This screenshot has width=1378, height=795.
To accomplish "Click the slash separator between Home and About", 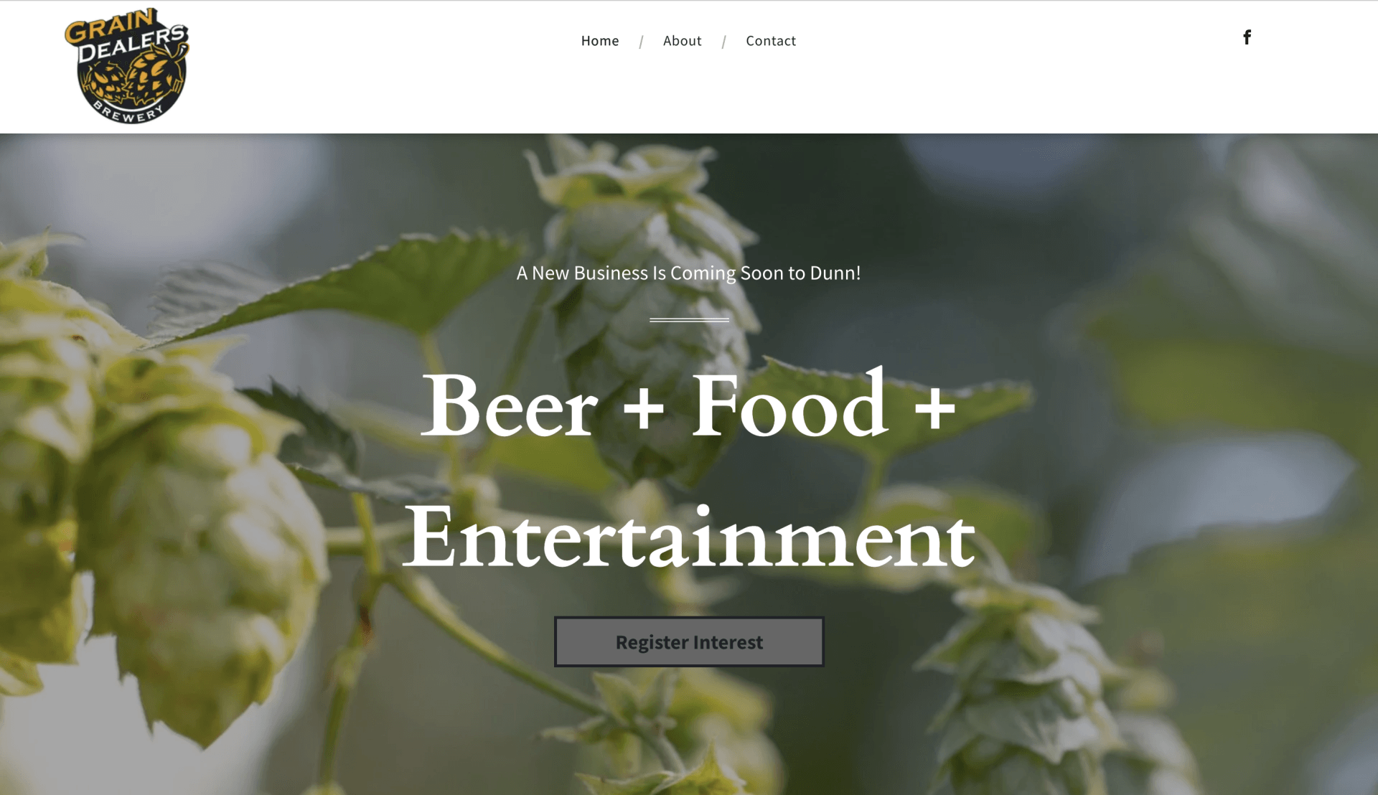I will pos(641,42).
